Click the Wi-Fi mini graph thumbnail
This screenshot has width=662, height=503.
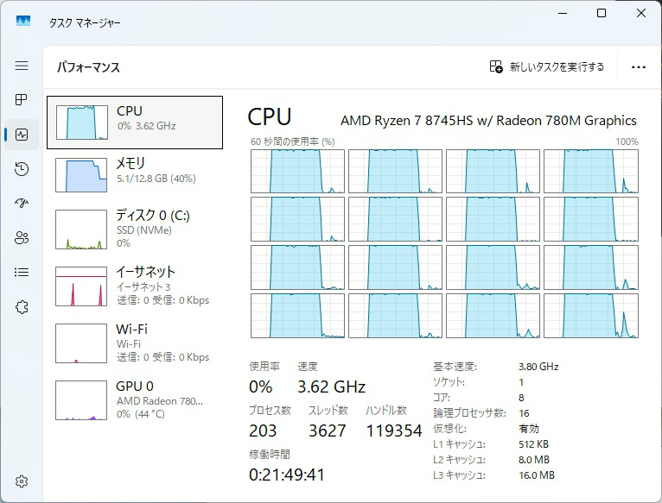(81, 343)
